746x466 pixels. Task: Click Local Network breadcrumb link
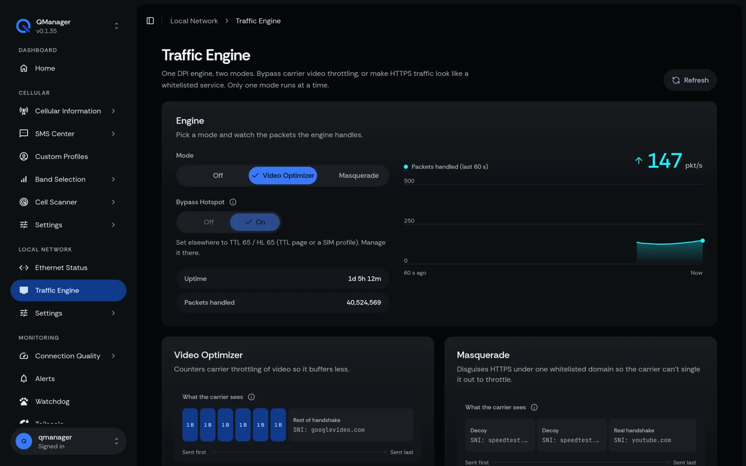(194, 21)
